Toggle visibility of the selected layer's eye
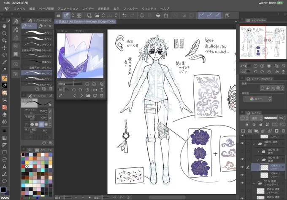Screen dimensions: 287x200 click(x=242, y=167)
